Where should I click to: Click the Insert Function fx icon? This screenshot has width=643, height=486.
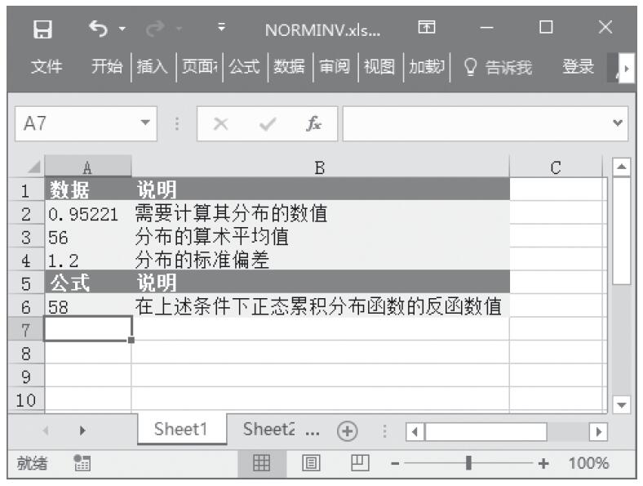pyautogui.click(x=313, y=123)
